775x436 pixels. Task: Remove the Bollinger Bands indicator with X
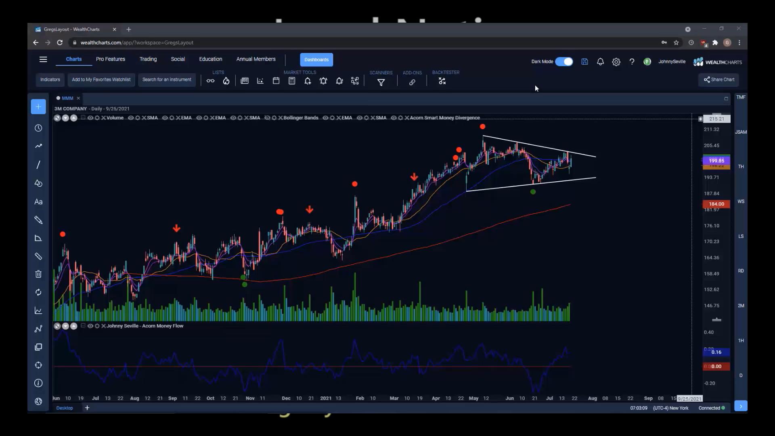281,118
